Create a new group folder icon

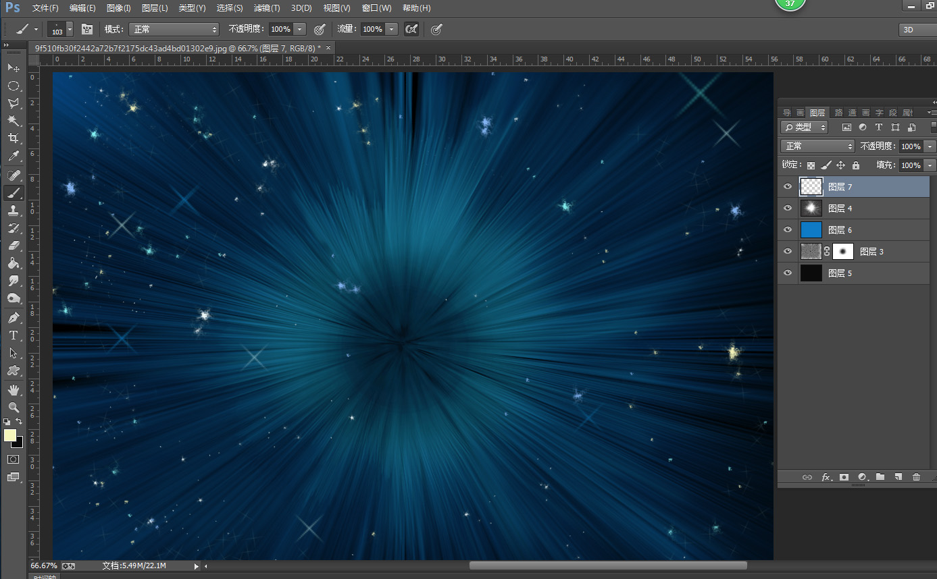880,476
